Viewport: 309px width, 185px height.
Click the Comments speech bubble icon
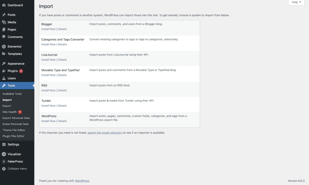pyautogui.click(x=4, y=37)
